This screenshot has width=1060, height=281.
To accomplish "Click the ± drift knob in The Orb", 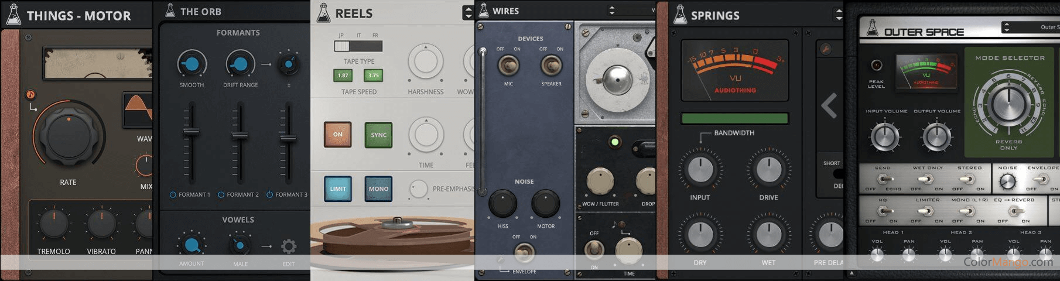I will 288,65.
